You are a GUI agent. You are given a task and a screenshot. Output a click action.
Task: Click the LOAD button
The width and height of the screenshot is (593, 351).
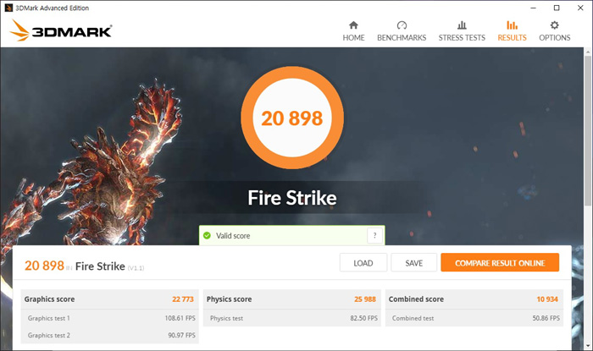coord(363,263)
